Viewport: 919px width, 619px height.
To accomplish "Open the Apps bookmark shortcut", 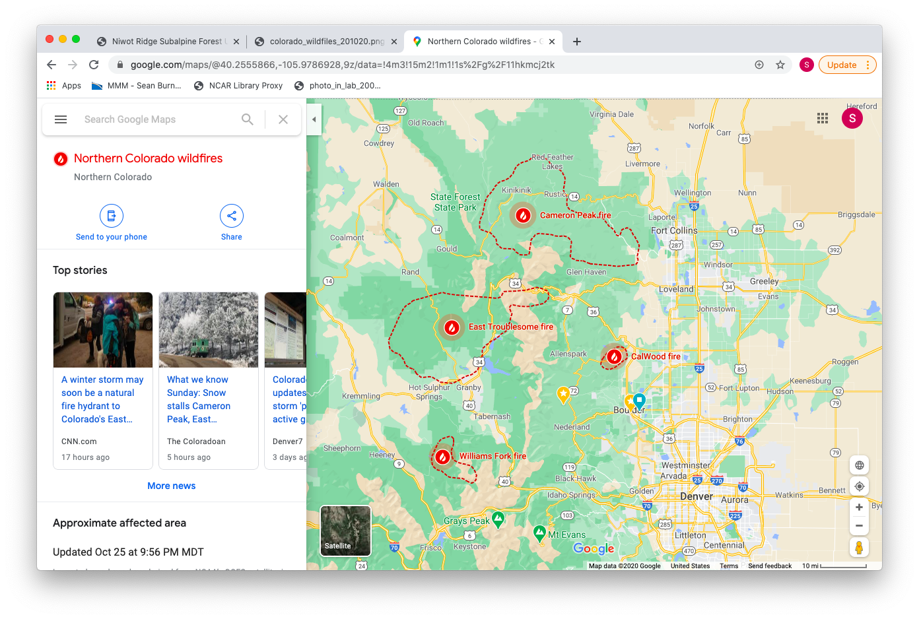I will [64, 86].
